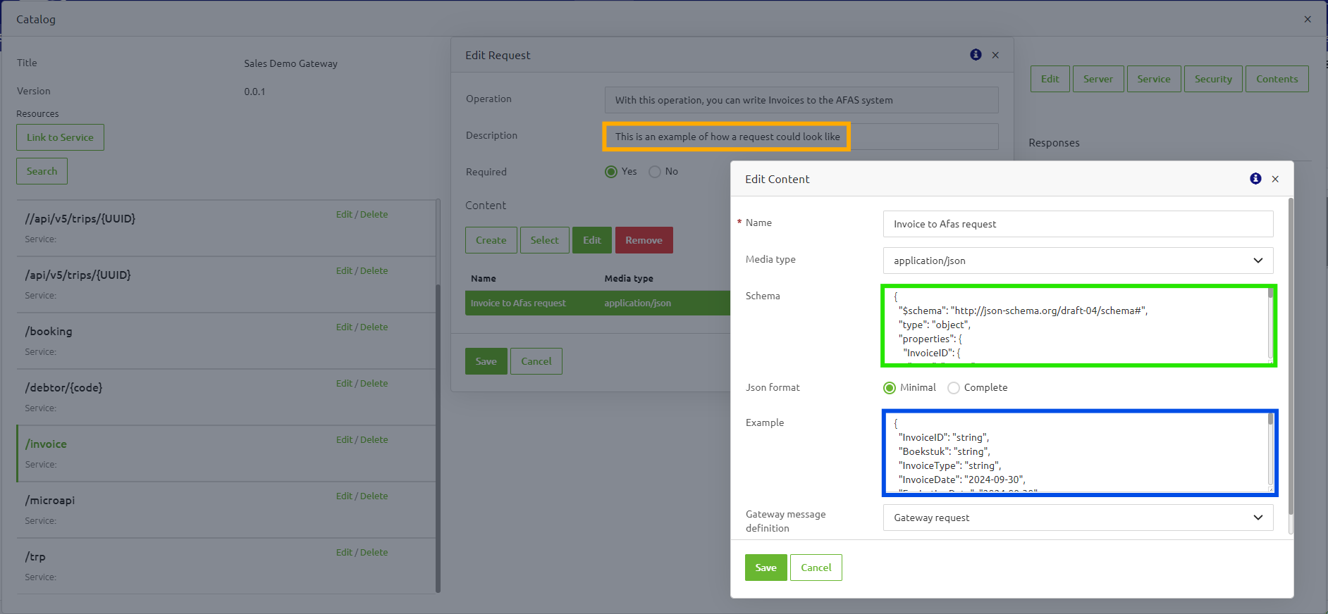Click Edit link for /trp resource
The width and height of the screenshot is (1328, 614).
(x=344, y=552)
